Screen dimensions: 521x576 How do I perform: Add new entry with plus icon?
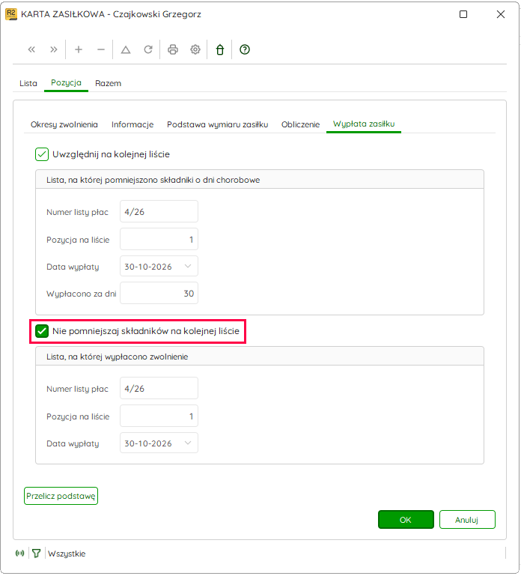pyautogui.click(x=78, y=49)
